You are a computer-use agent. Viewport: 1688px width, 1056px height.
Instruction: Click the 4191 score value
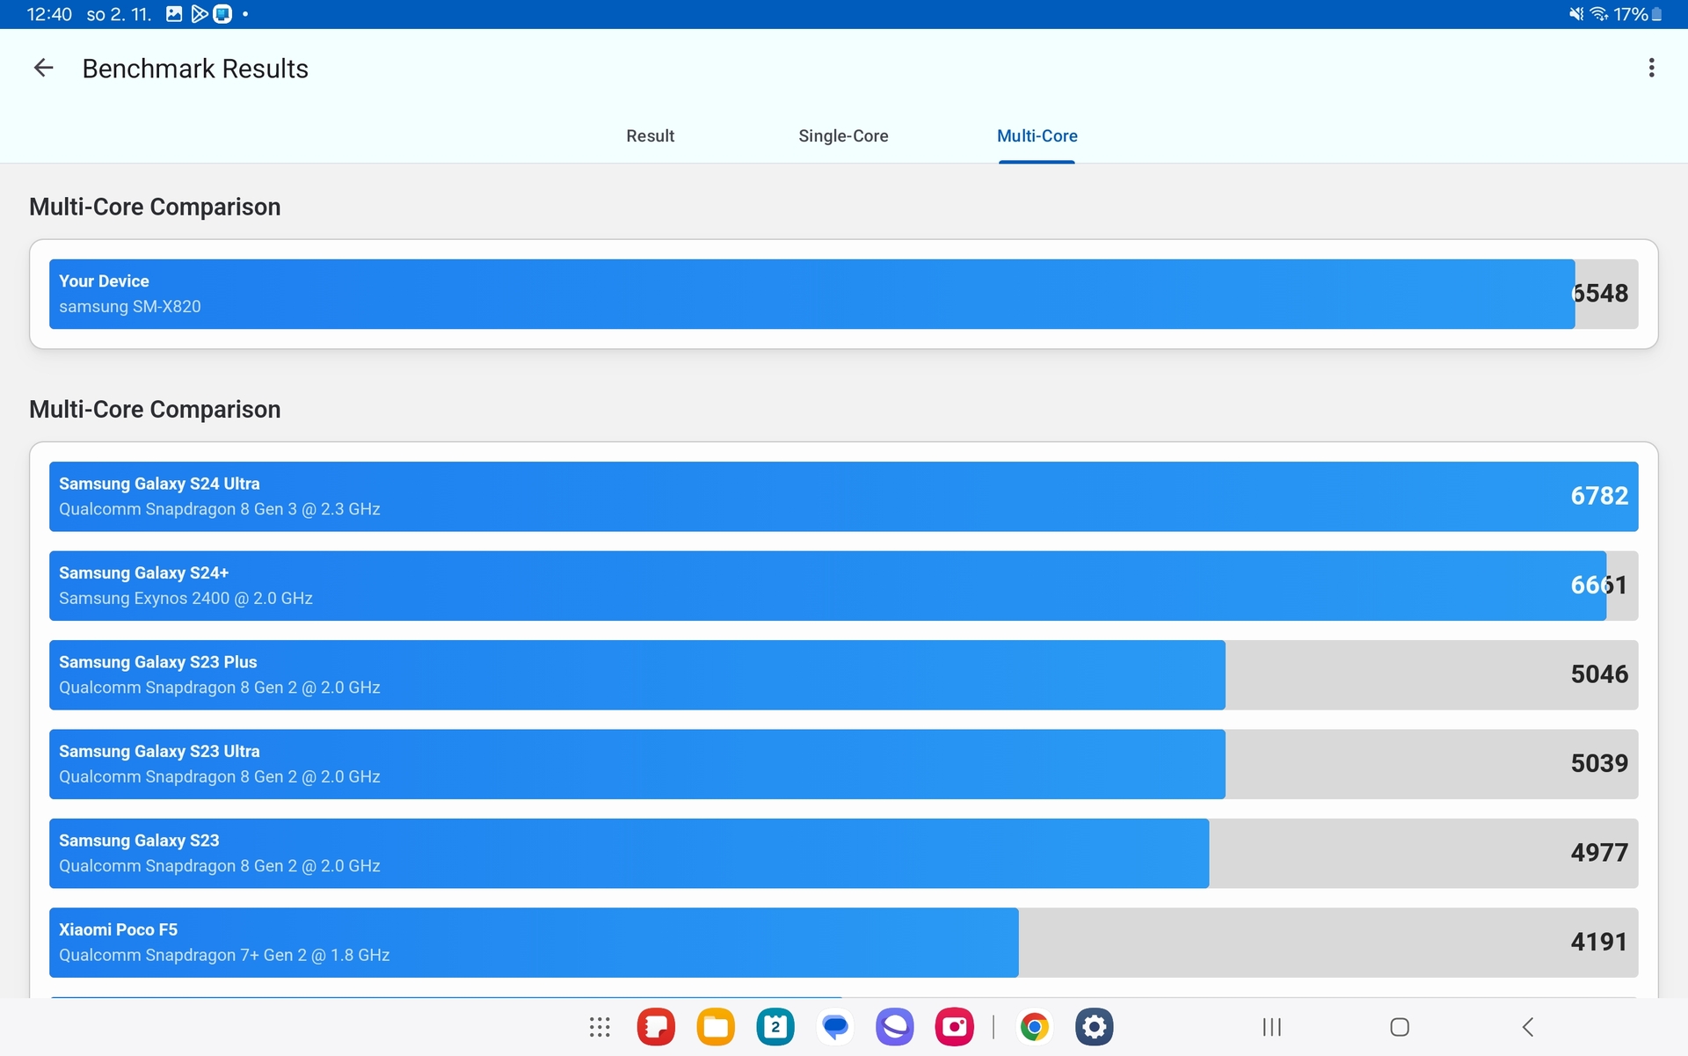click(x=1599, y=942)
